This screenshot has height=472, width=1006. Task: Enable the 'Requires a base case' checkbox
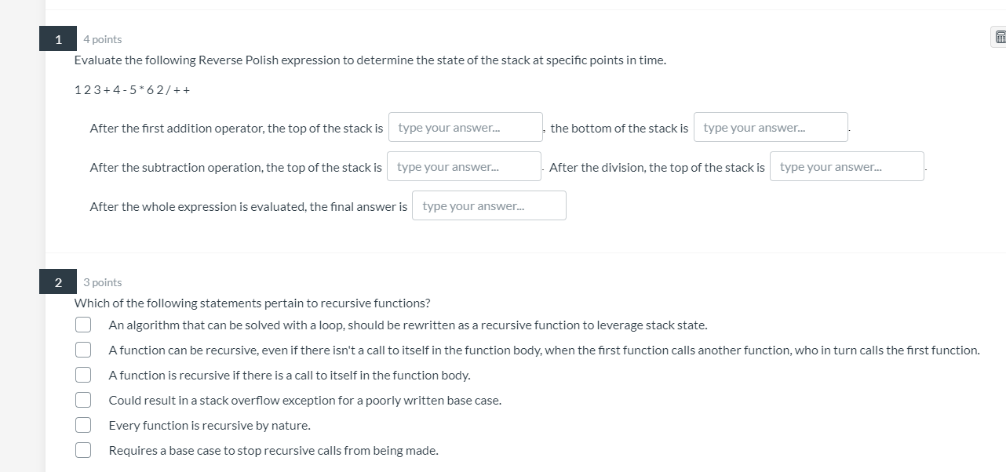click(x=83, y=450)
